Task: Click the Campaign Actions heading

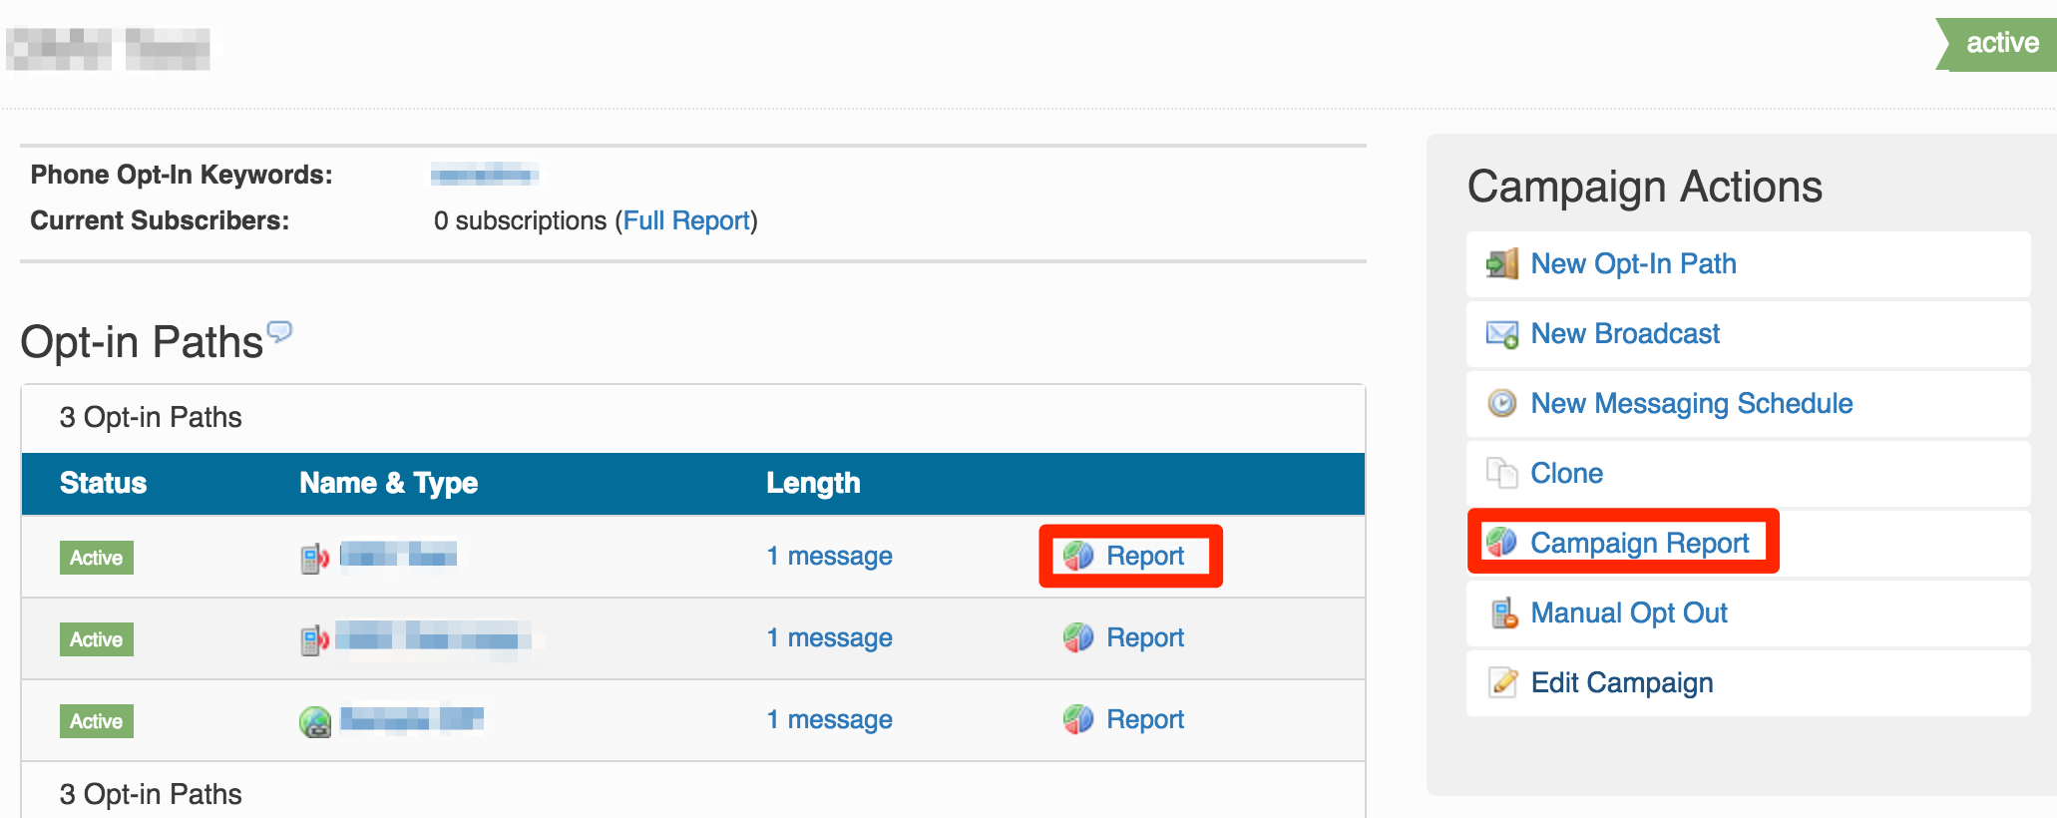Action: pyautogui.click(x=1645, y=187)
